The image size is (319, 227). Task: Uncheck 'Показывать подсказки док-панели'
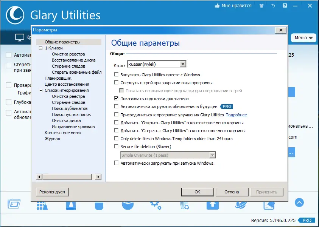(x=116, y=99)
